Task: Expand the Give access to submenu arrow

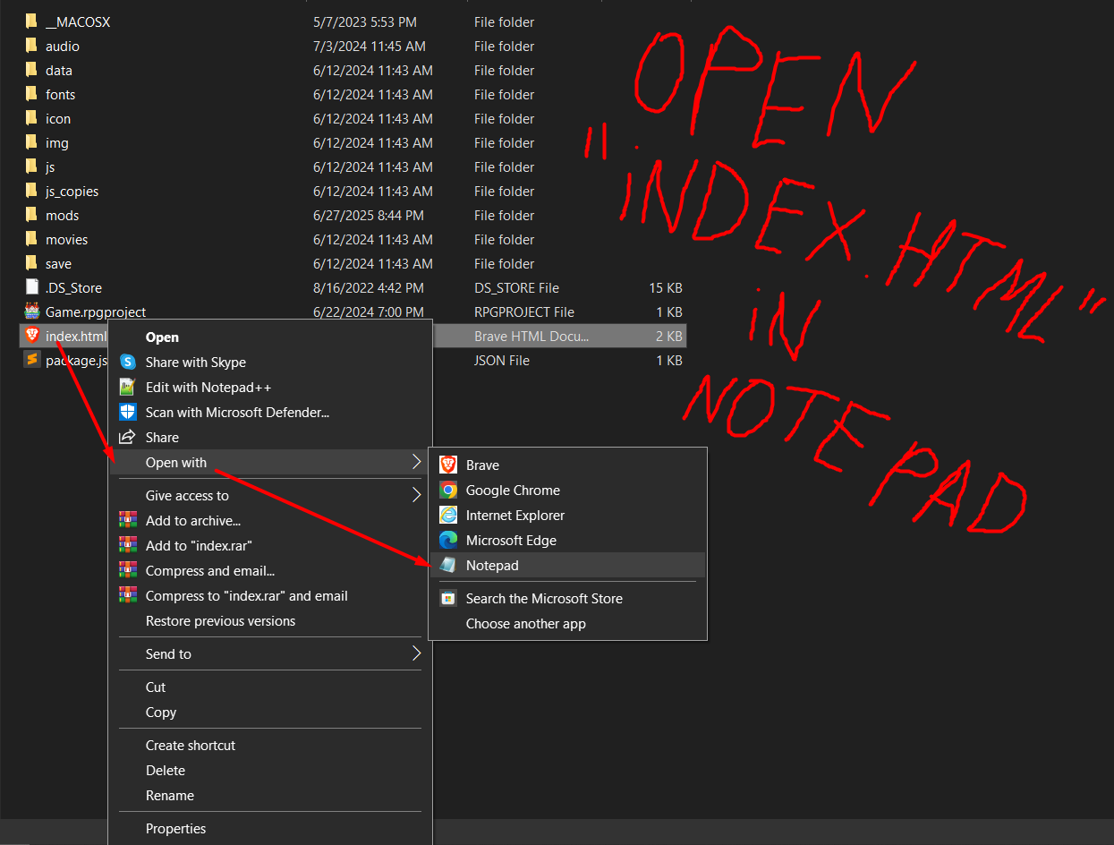Action: (x=416, y=495)
